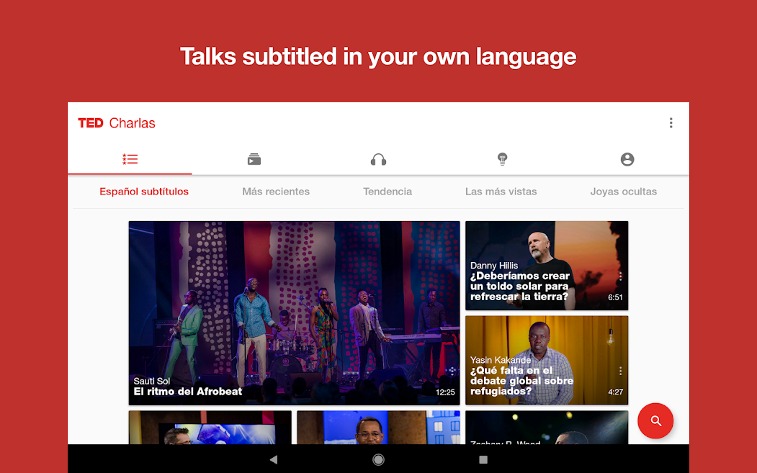Switch to the Tendencia tab
The width and height of the screenshot is (757, 473).
click(x=388, y=192)
